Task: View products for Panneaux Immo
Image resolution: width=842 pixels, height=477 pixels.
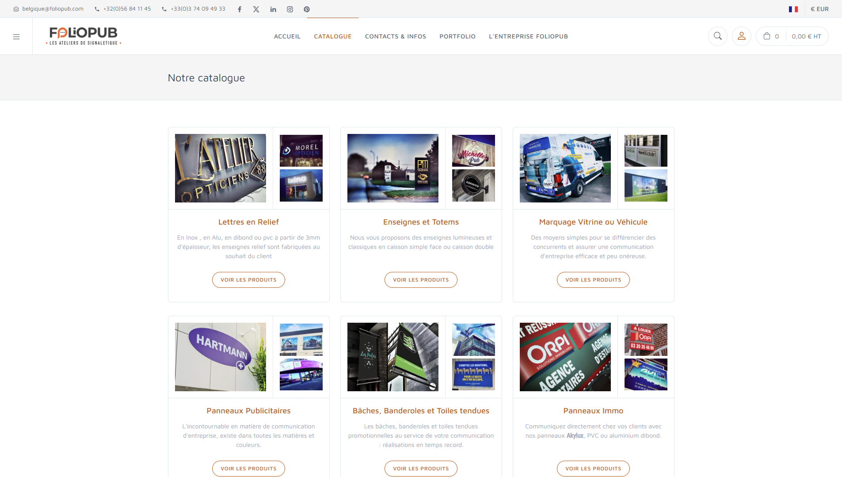Action: (593, 469)
